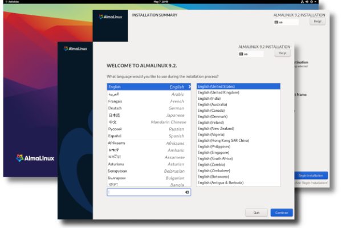
Task: Select Arabic language row
Action: tap(149, 94)
